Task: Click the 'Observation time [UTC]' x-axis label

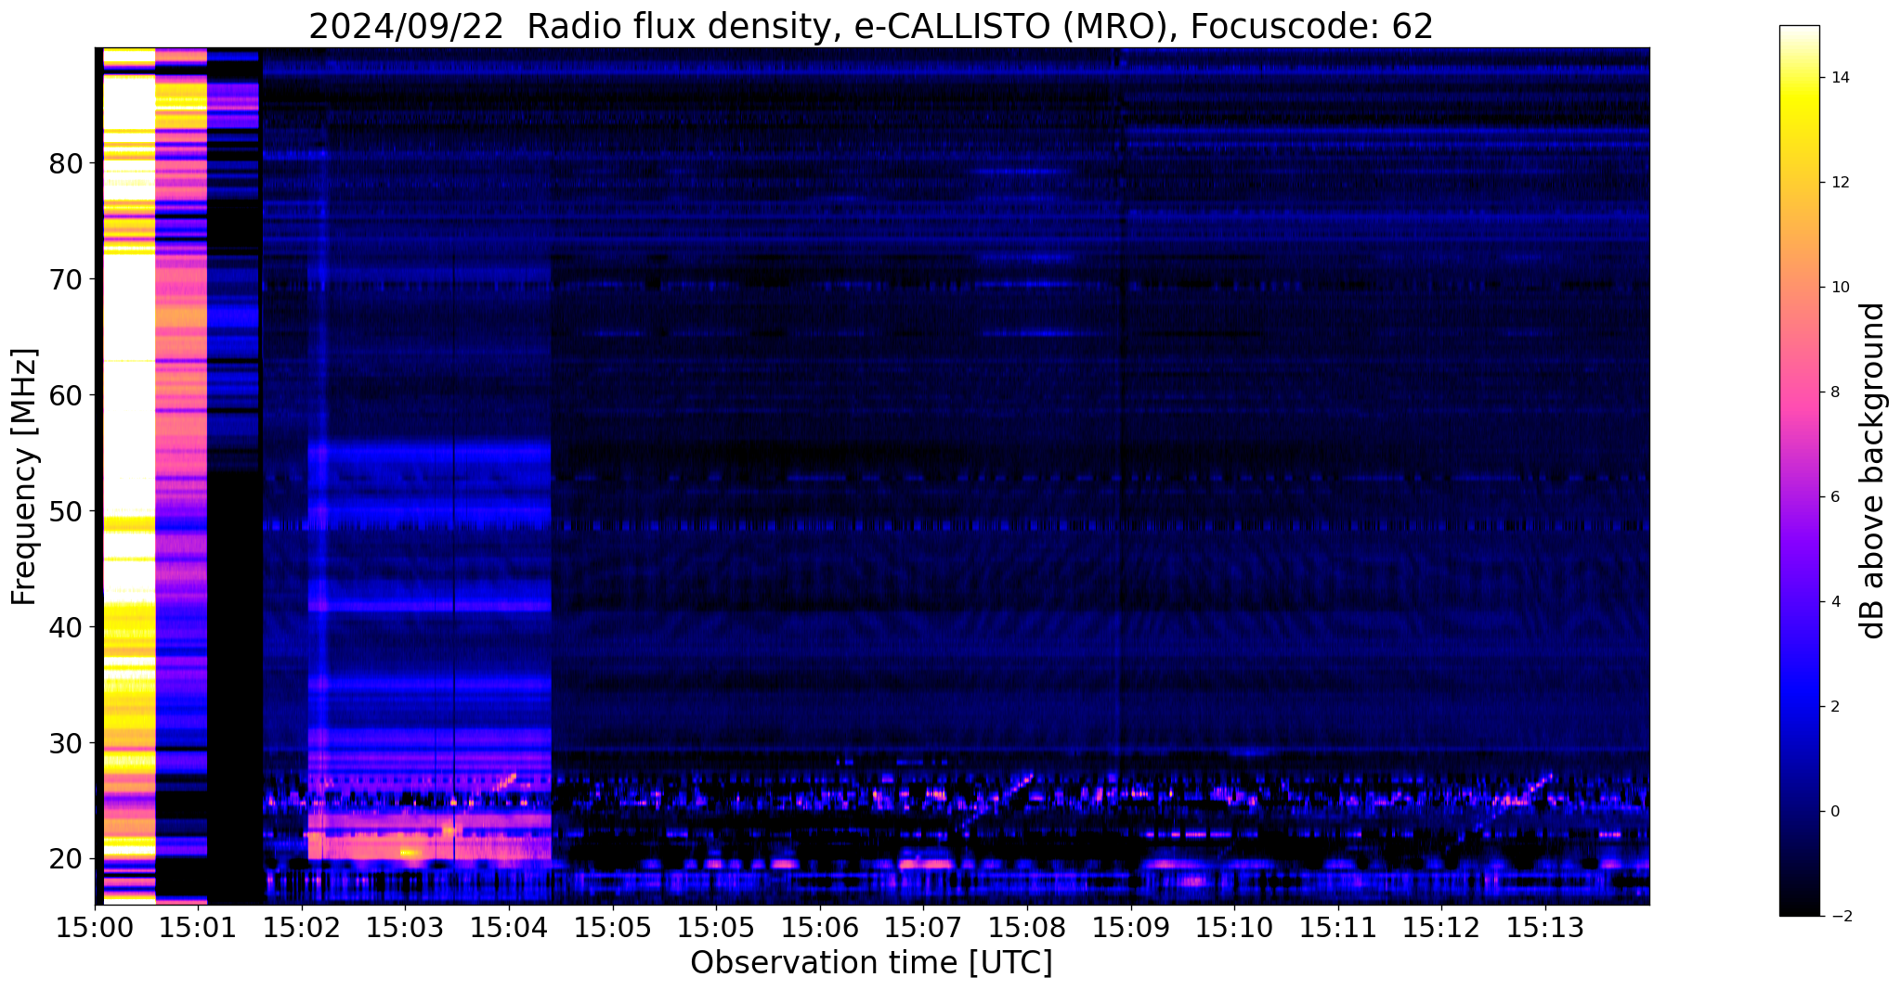Action: click(871, 963)
